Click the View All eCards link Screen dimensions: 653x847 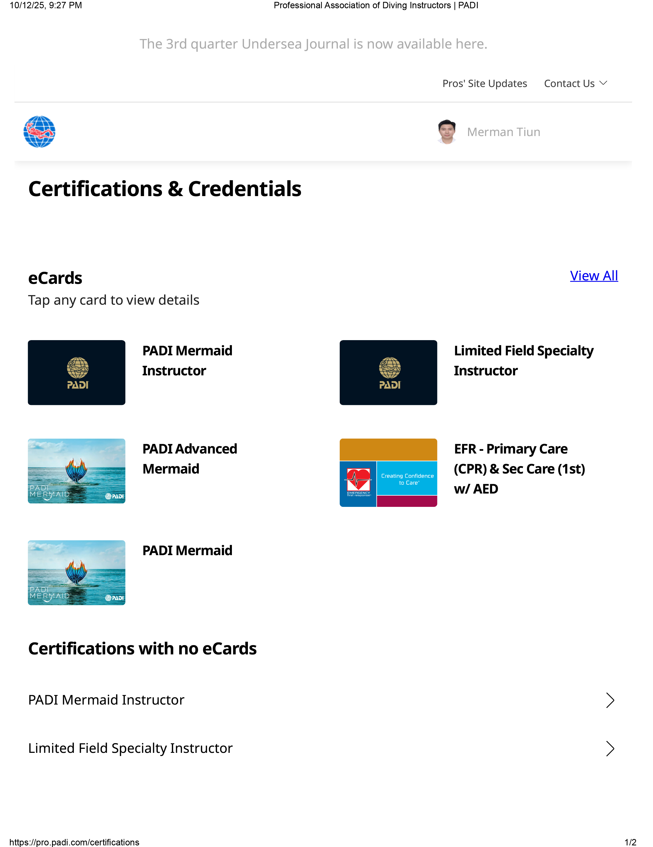(594, 276)
